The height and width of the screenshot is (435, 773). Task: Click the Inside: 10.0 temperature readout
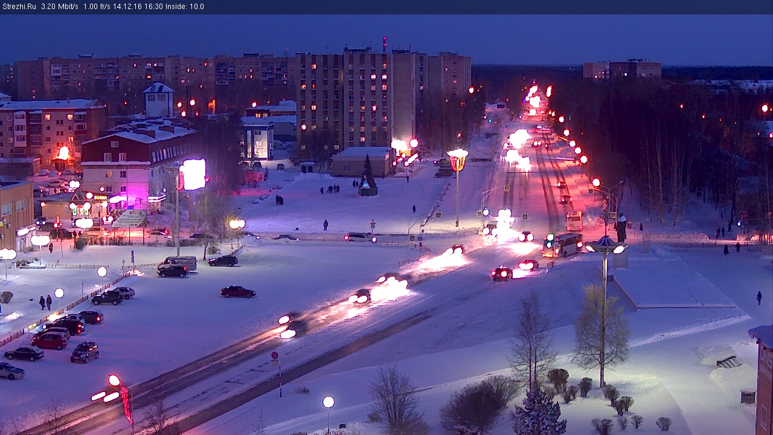185,7
